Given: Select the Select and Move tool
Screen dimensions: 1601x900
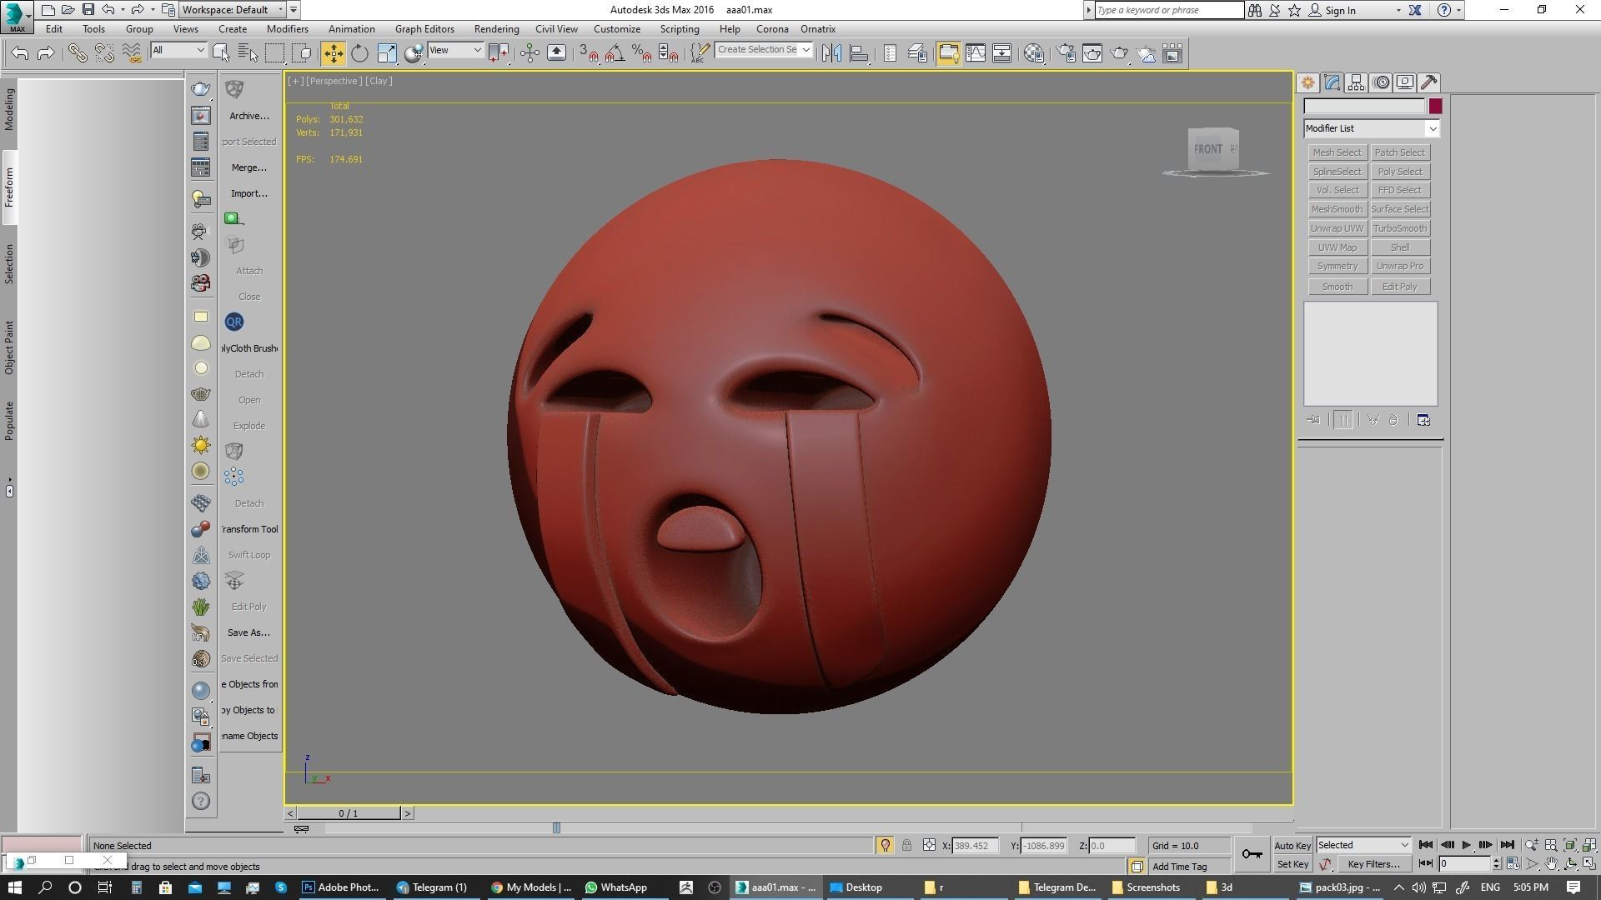Looking at the screenshot, I should point(333,53).
